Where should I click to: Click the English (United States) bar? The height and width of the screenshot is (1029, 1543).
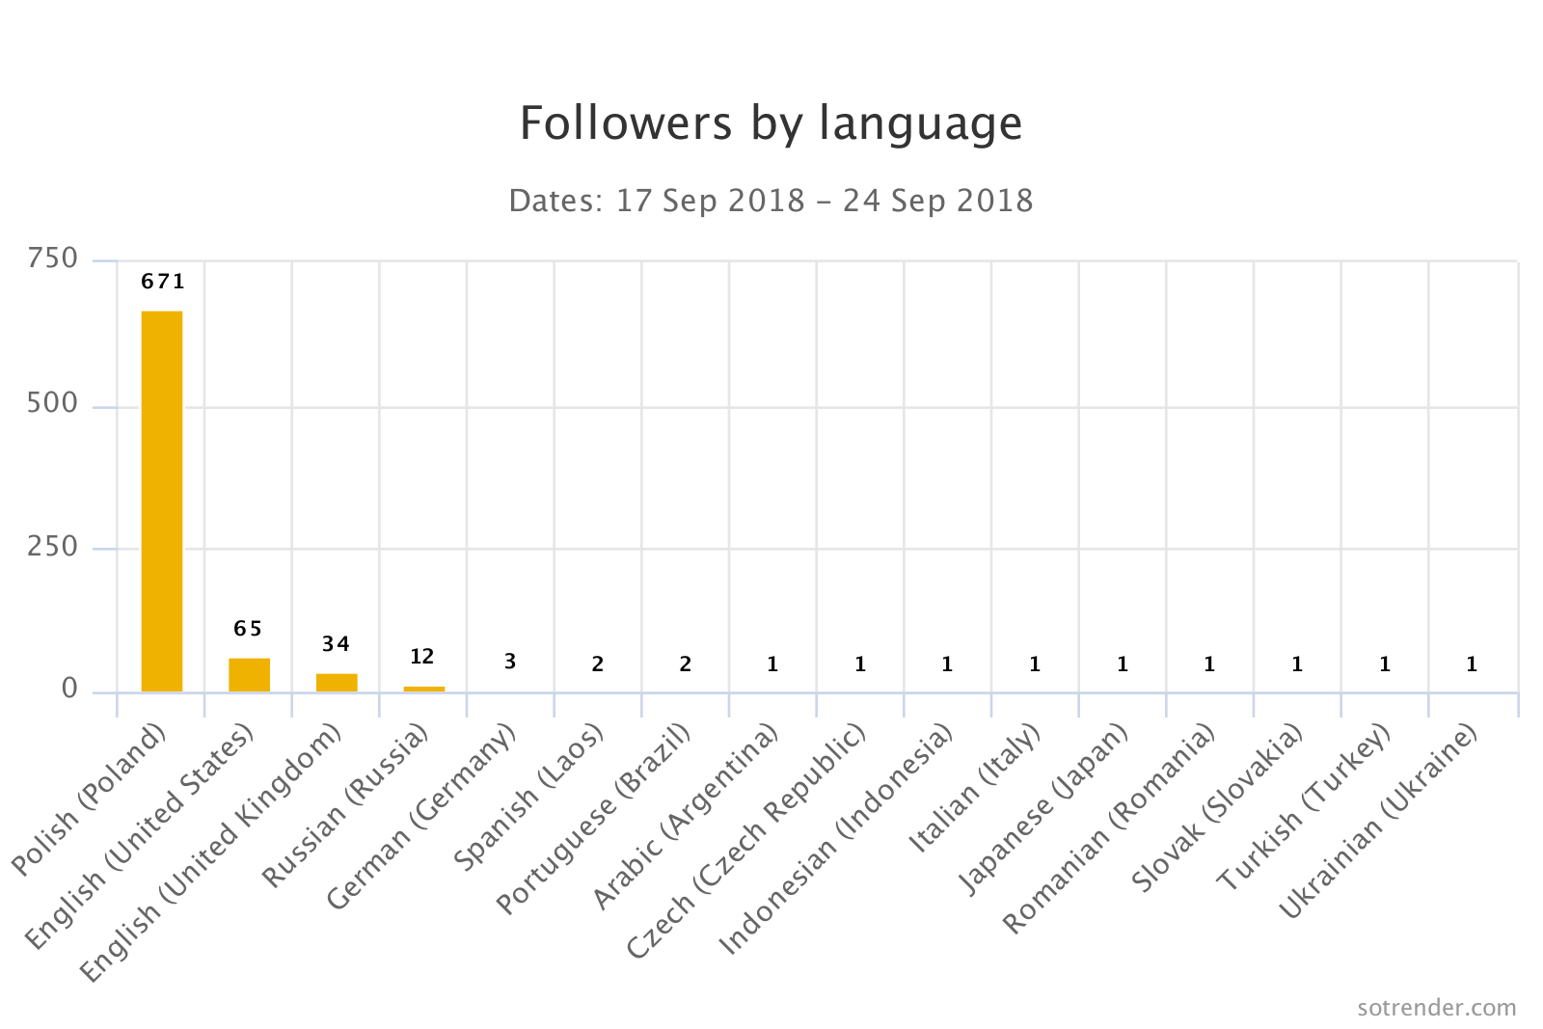(249, 674)
